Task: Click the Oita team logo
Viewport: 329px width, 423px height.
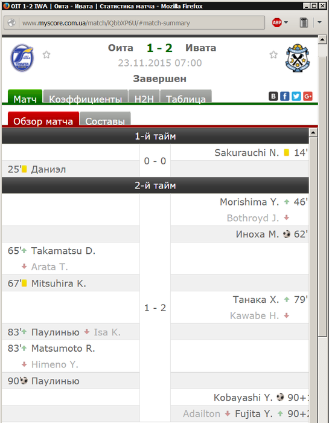Action: point(22,58)
